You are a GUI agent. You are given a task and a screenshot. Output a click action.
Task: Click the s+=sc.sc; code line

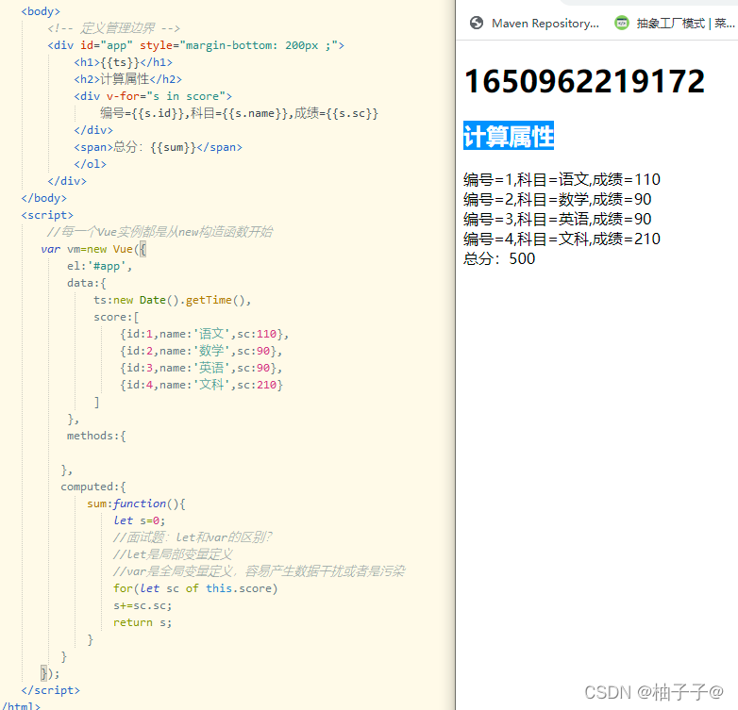143,605
